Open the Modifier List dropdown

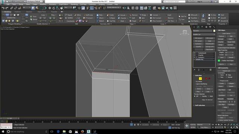point(204,35)
